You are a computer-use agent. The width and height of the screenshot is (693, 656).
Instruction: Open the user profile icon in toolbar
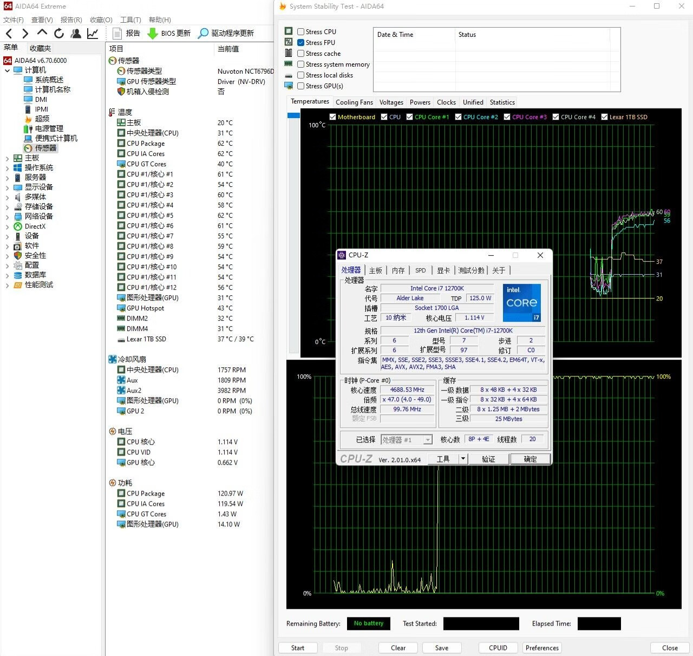point(76,34)
